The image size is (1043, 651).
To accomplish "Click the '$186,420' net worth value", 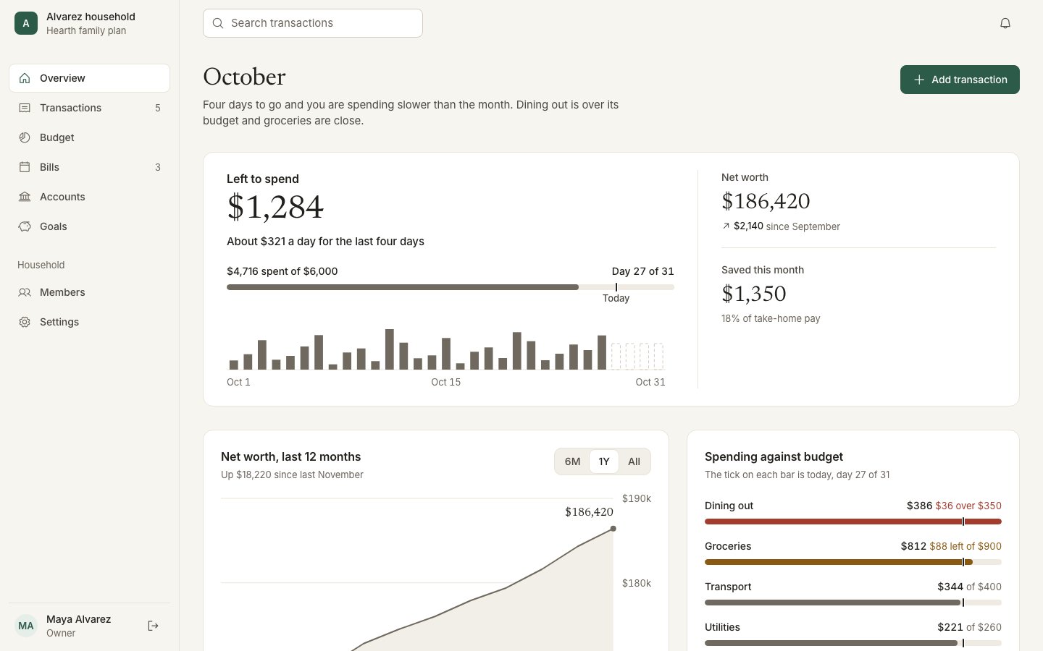I will [766, 201].
